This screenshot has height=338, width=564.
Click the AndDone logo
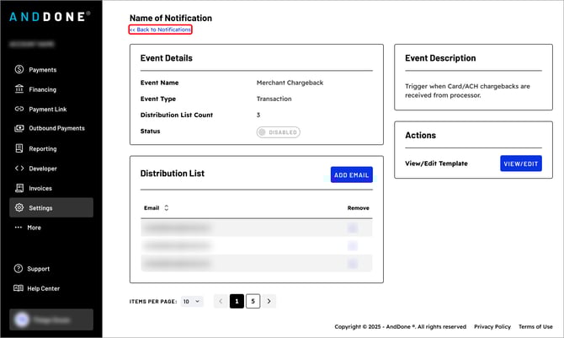[x=50, y=17]
